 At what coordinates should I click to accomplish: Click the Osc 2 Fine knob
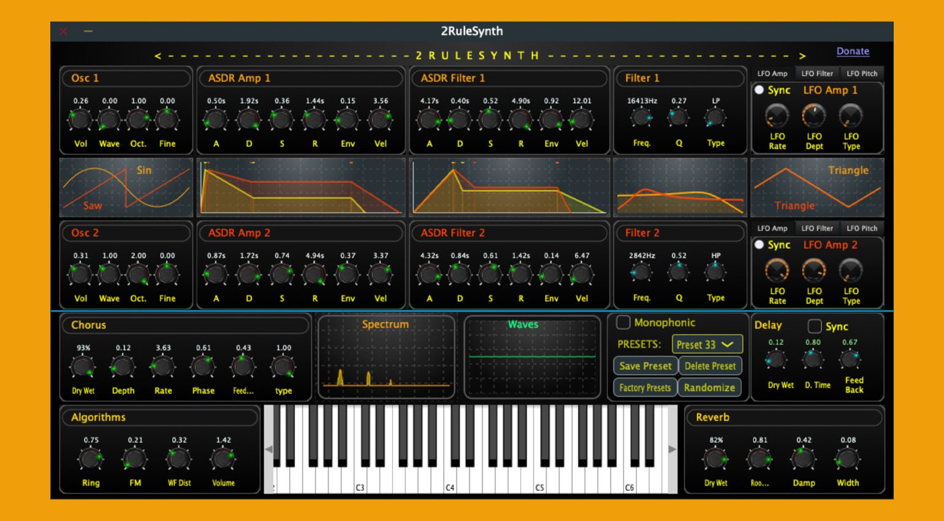tap(167, 274)
